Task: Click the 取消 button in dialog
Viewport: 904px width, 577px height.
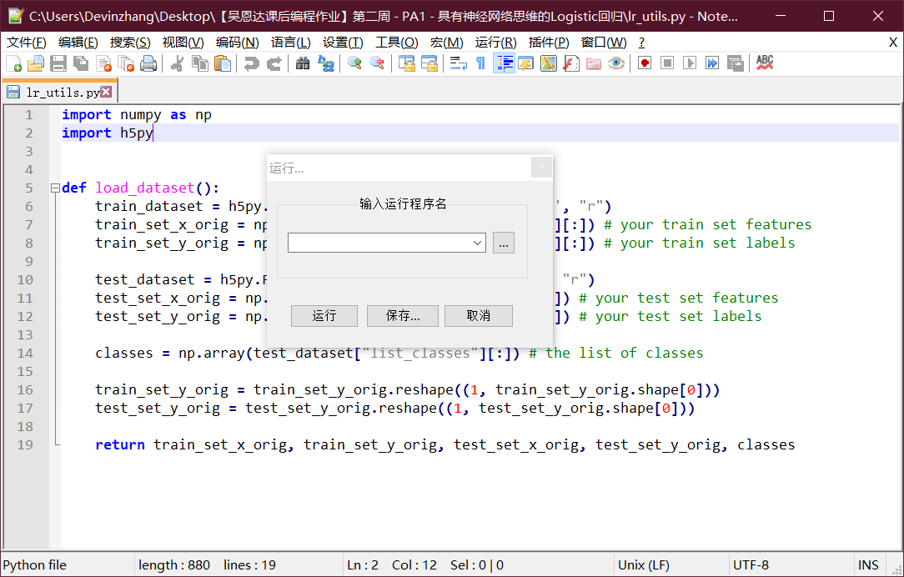Action: pos(479,316)
